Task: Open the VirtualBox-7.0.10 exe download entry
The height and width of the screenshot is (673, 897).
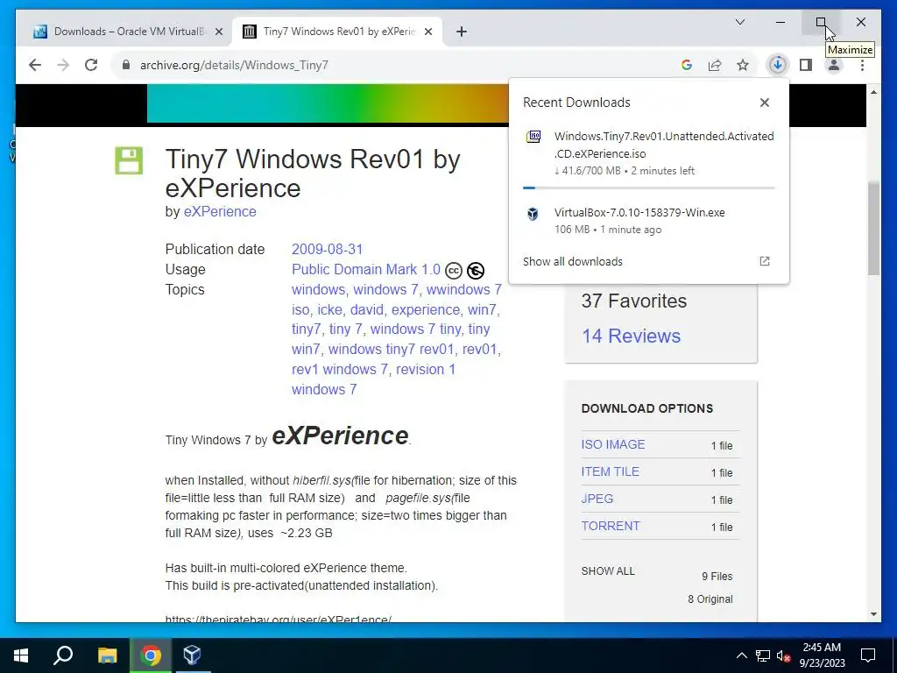Action: pos(649,220)
